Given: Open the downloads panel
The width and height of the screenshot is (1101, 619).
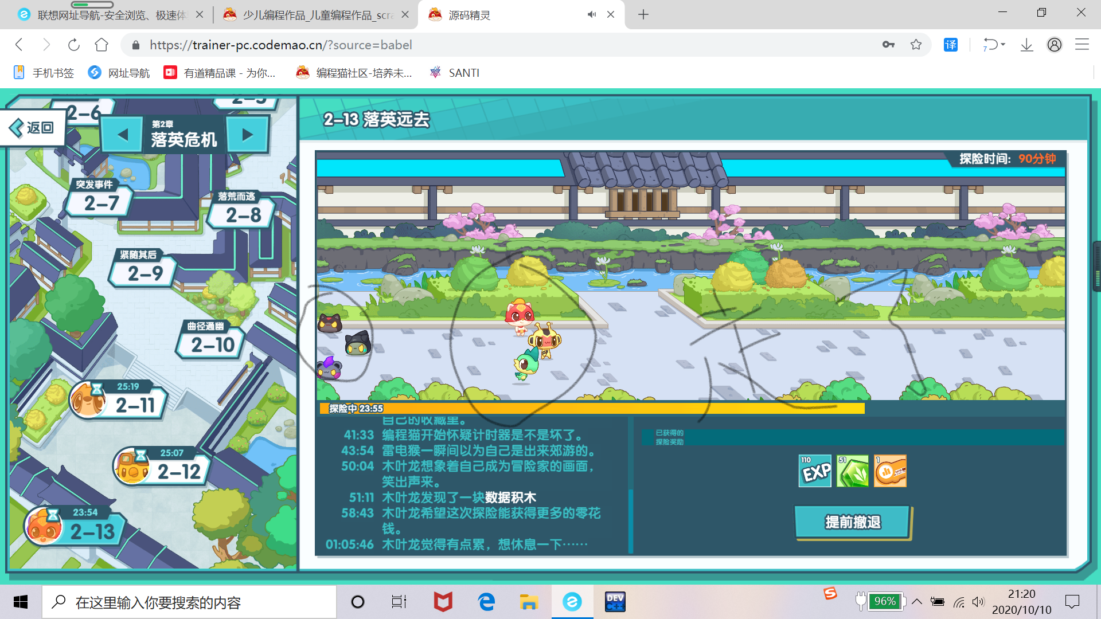Looking at the screenshot, I should 1026,45.
